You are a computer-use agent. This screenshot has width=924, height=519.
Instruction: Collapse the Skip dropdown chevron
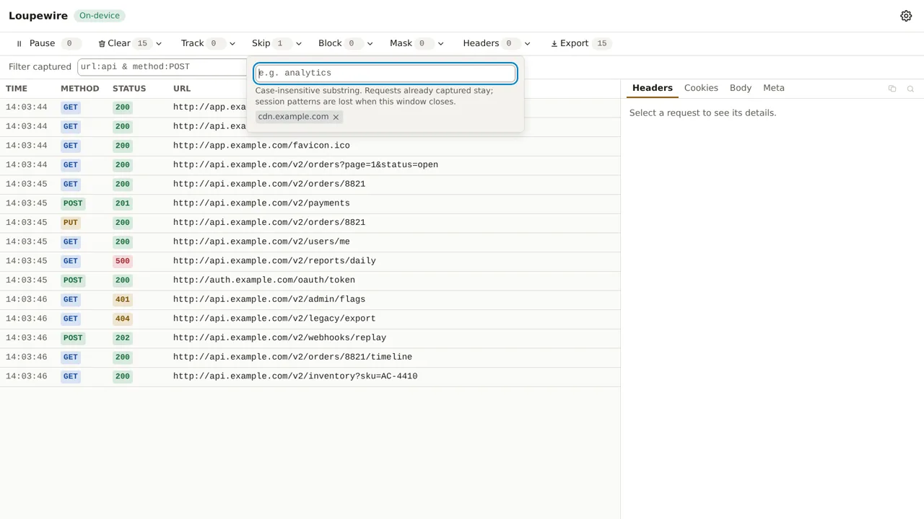(x=299, y=43)
